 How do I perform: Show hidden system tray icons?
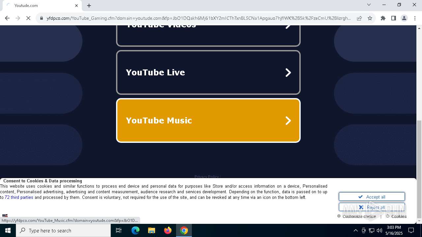[355, 230]
